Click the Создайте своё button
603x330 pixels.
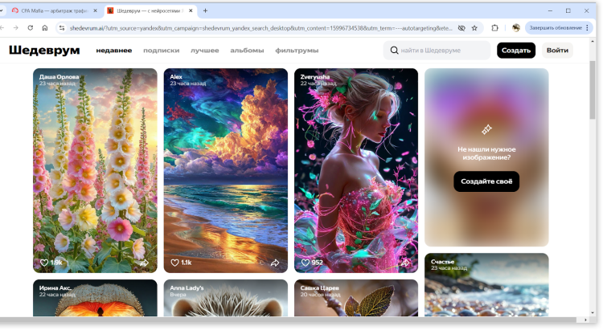pyautogui.click(x=486, y=181)
